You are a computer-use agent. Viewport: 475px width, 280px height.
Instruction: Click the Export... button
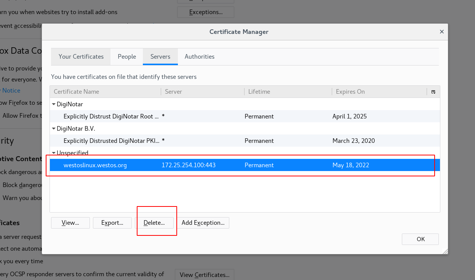click(x=112, y=223)
